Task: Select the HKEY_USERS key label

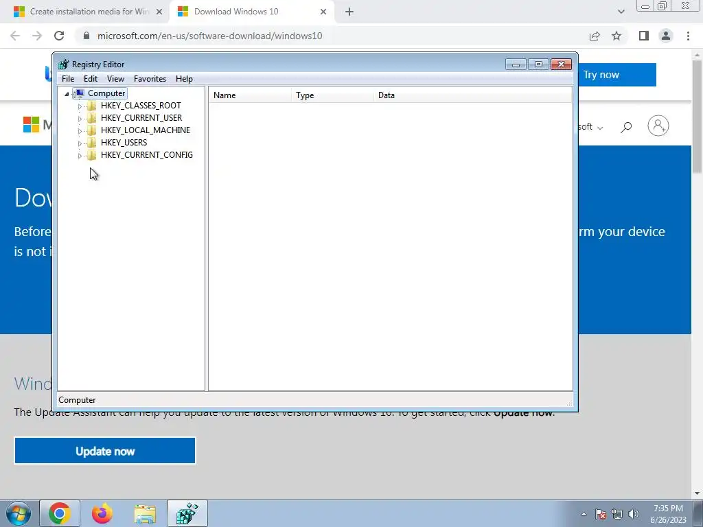Action: click(124, 143)
